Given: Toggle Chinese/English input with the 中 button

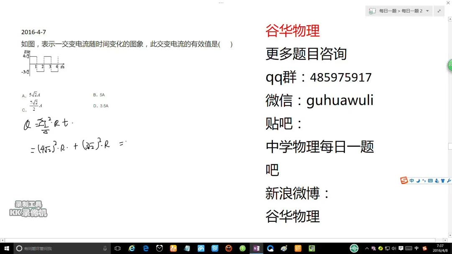Looking at the screenshot, I should pos(412,180).
